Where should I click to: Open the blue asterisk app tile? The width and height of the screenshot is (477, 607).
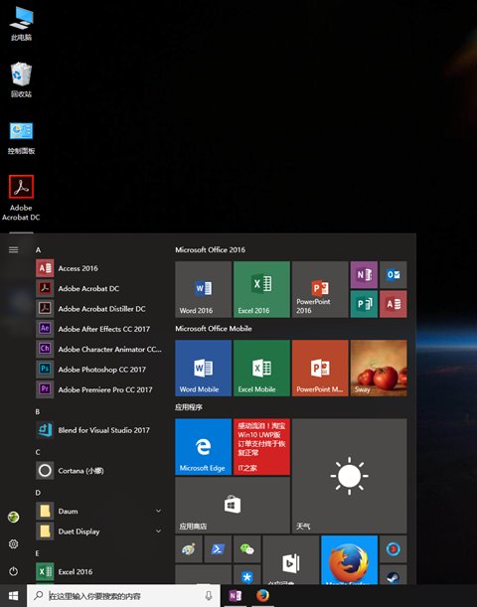pyautogui.click(x=247, y=574)
